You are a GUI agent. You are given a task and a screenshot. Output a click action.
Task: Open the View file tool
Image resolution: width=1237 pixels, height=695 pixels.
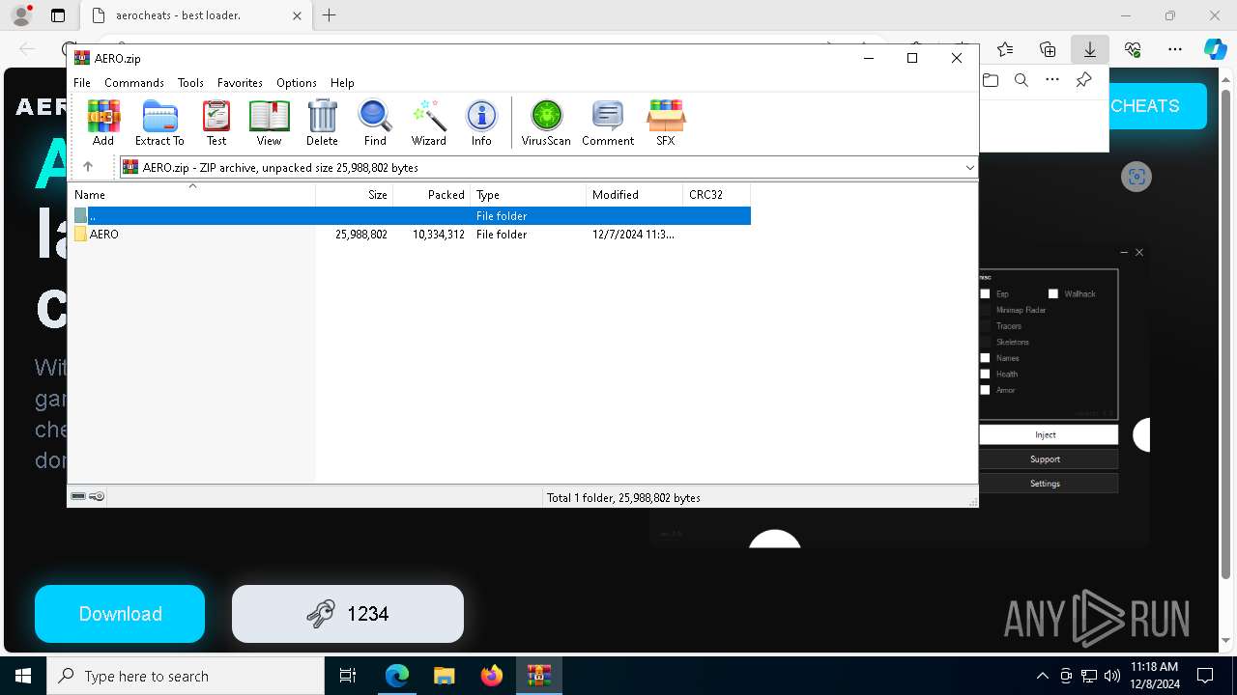coord(269,123)
